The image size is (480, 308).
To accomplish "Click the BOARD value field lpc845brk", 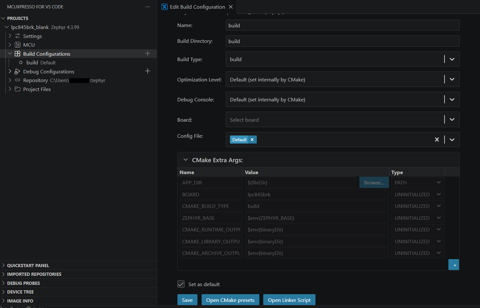I will click(316, 194).
